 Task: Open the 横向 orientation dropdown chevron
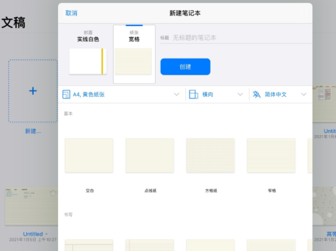coord(240,94)
